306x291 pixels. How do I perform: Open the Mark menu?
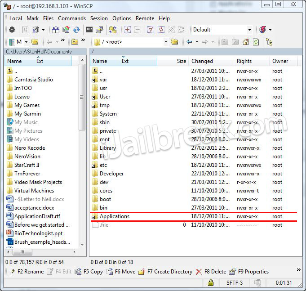33,18
